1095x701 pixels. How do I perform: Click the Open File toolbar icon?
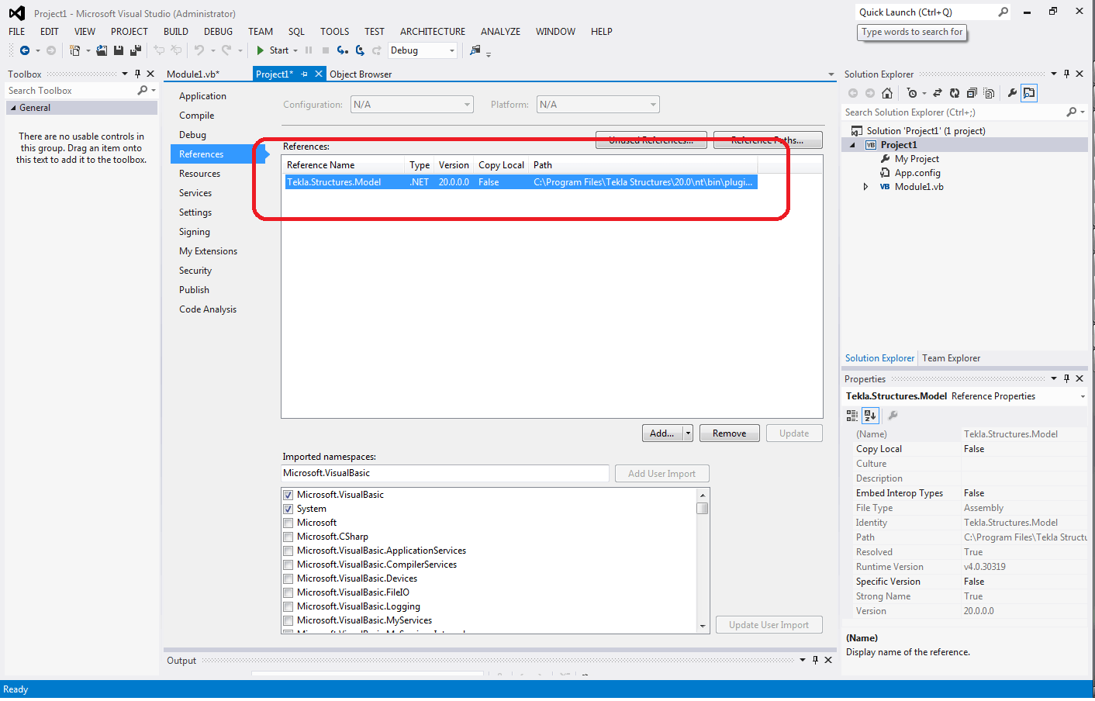click(102, 50)
